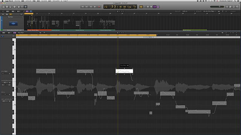Toggle Smart Controls button

[19, 7]
